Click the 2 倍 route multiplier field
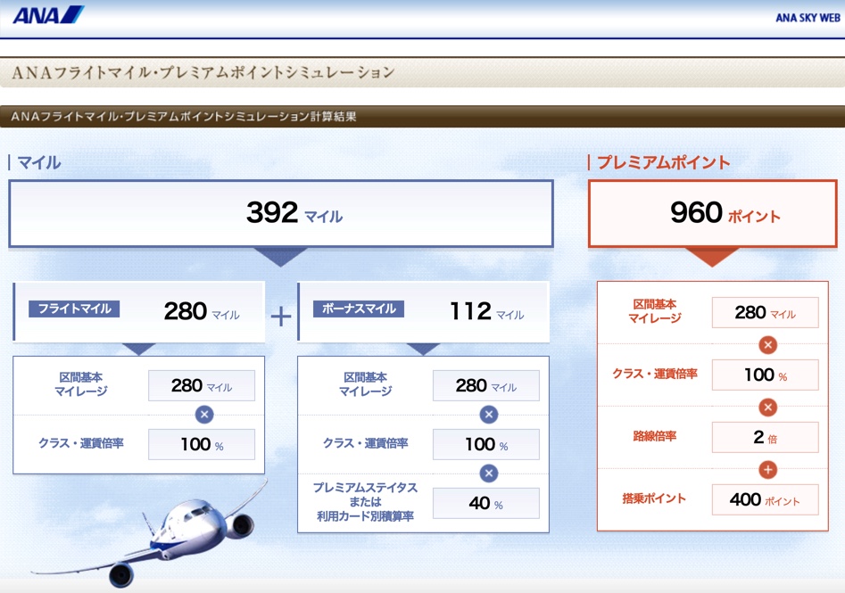The image size is (845, 593). tap(766, 437)
